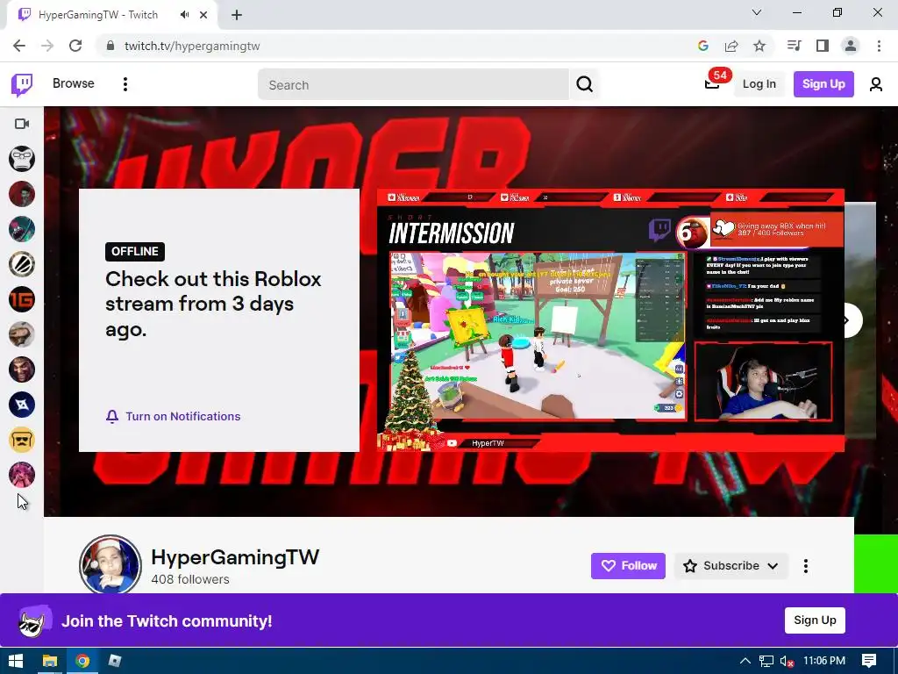Follow the HyperGamingTW channel
Image resolution: width=898 pixels, height=674 pixels.
click(628, 566)
